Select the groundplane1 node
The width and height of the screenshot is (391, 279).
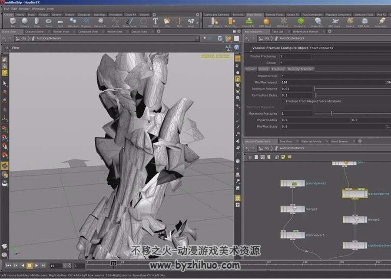tap(292, 183)
